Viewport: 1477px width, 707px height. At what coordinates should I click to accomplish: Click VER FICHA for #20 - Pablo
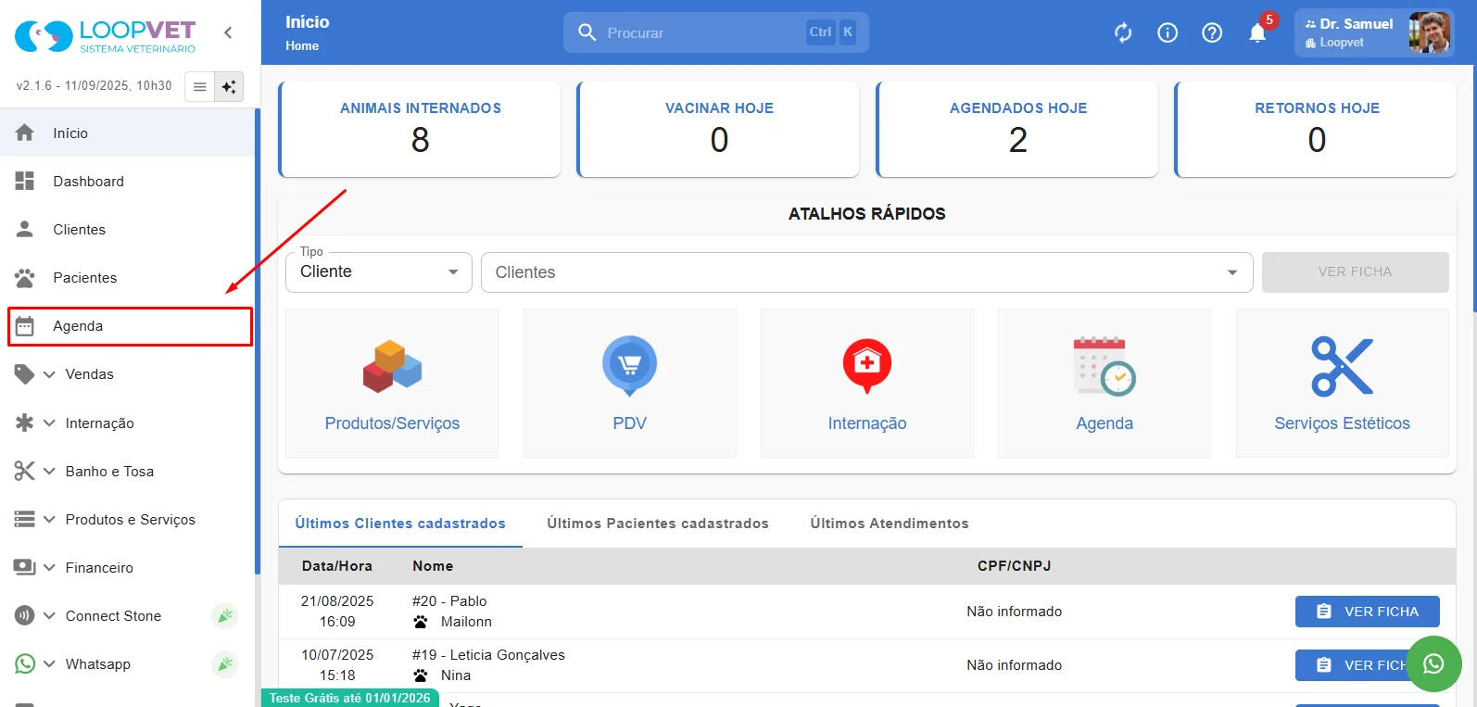click(1368, 612)
